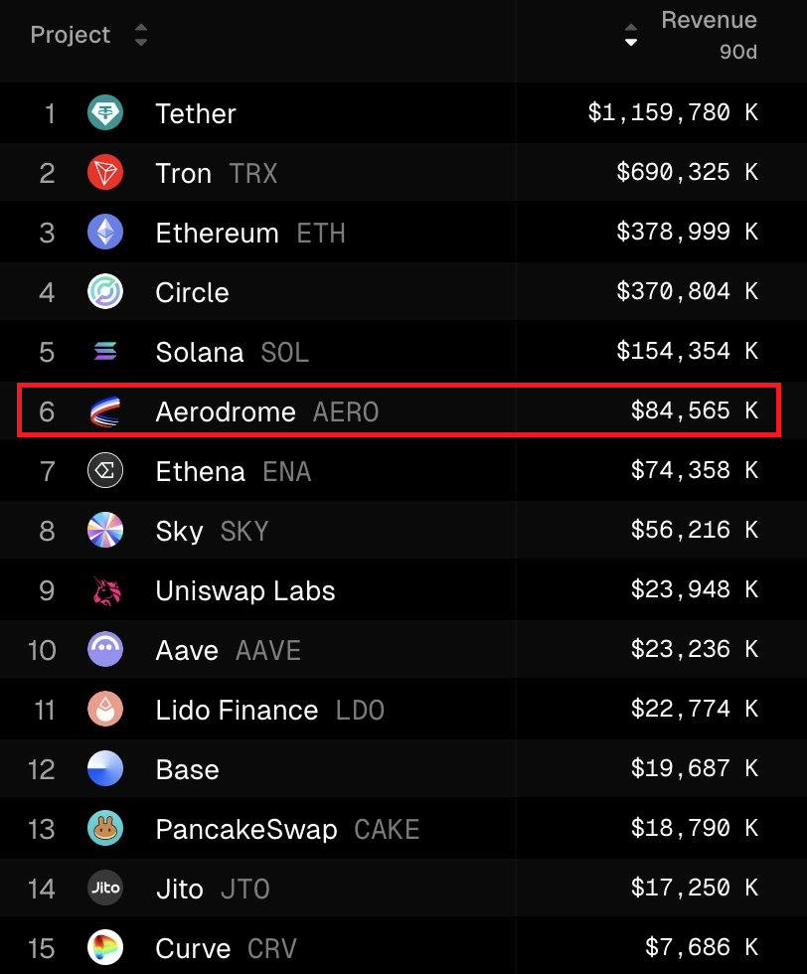
Task: Click the Circle logo icon
Action: click(x=105, y=292)
